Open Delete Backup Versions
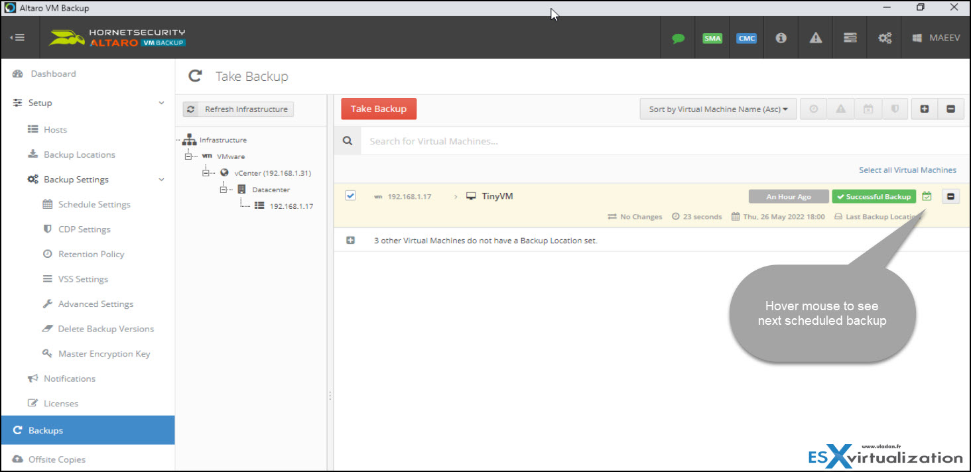 [105, 329]
